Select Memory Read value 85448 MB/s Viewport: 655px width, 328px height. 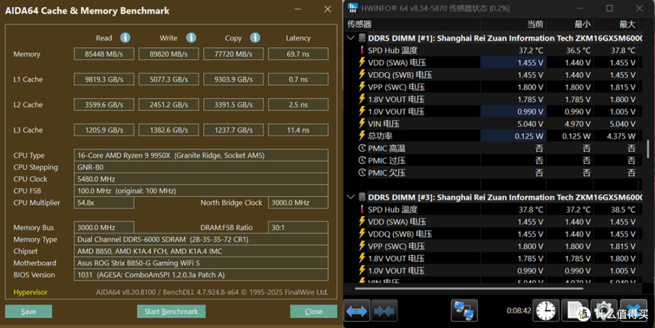click(x=104, y=54)
